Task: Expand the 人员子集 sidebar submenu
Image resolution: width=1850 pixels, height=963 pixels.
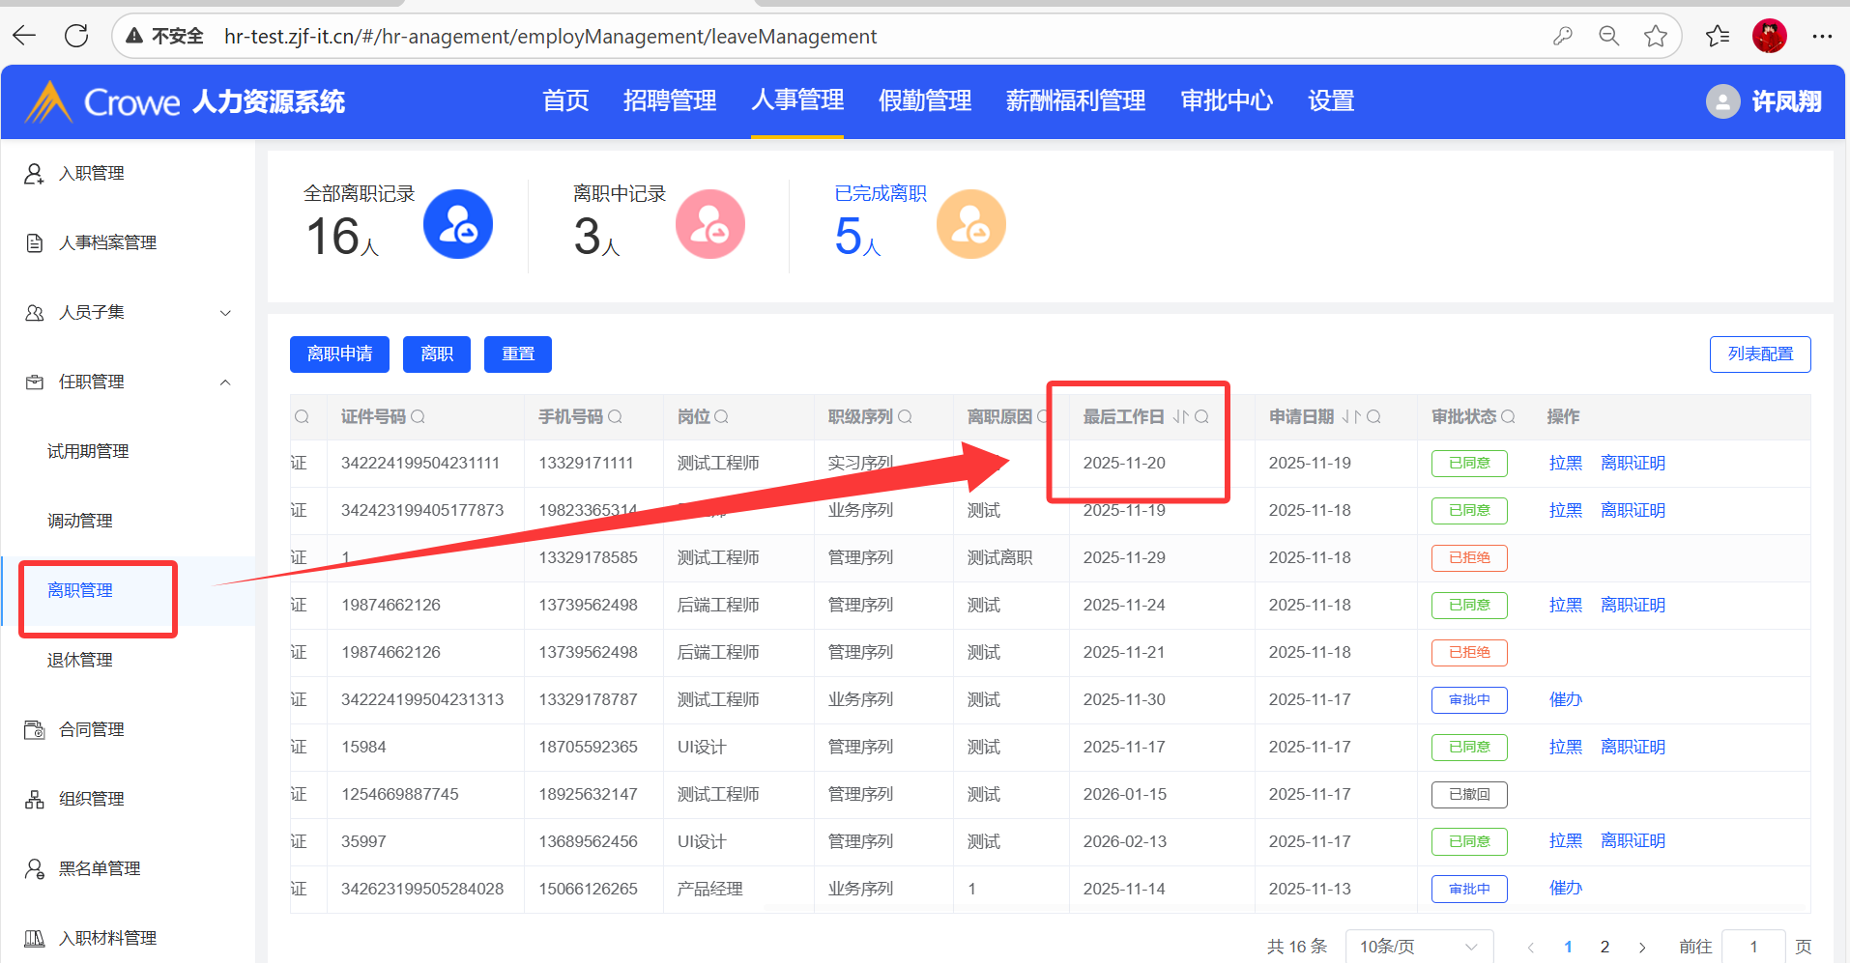Action: pos(225,313)
